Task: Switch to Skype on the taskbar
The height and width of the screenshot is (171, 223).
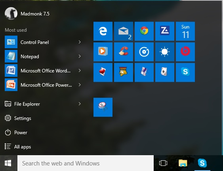Action: click(202, 163)
